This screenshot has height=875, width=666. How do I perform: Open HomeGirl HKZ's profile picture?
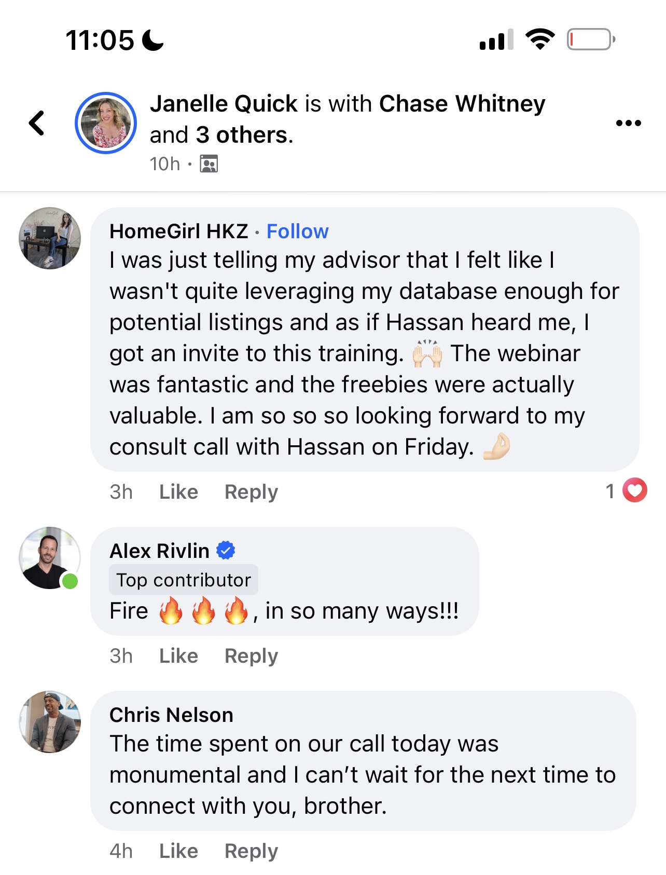pyautogui.click(x=50, y=238)
